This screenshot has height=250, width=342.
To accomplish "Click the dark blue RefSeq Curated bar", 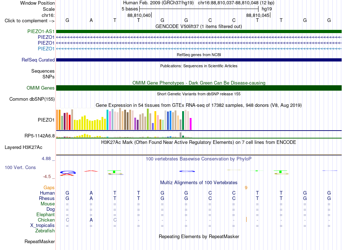I will (199, 60).
